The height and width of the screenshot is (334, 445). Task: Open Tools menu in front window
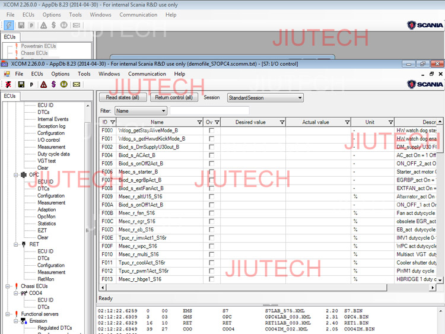tap(84, 74)
